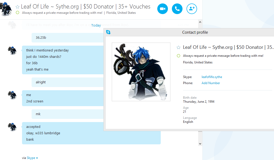Click the age value '21'
Image resolution: width=274 pixels, height=160 pixels.
pyautogui.click(x=185, y=112)
